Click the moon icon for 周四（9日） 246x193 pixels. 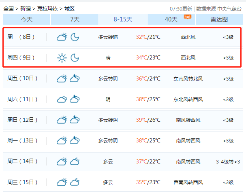[75, 57]
